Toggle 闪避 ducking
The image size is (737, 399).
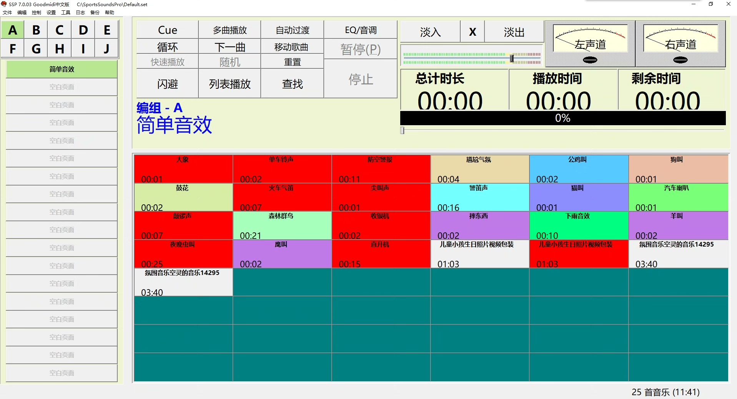pyautogui.click(x=168, y=84)
